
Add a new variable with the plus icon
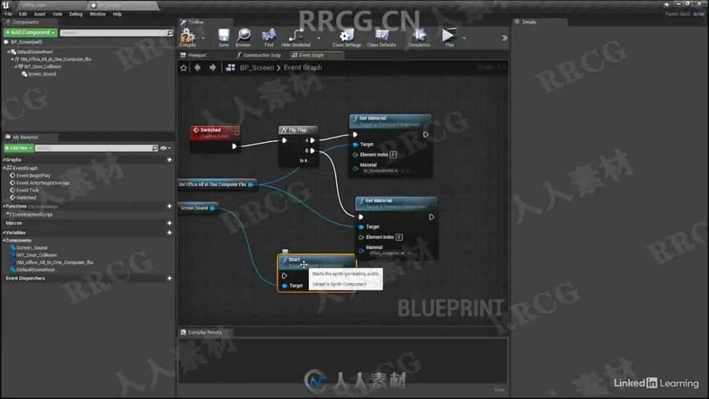point(170,232)
